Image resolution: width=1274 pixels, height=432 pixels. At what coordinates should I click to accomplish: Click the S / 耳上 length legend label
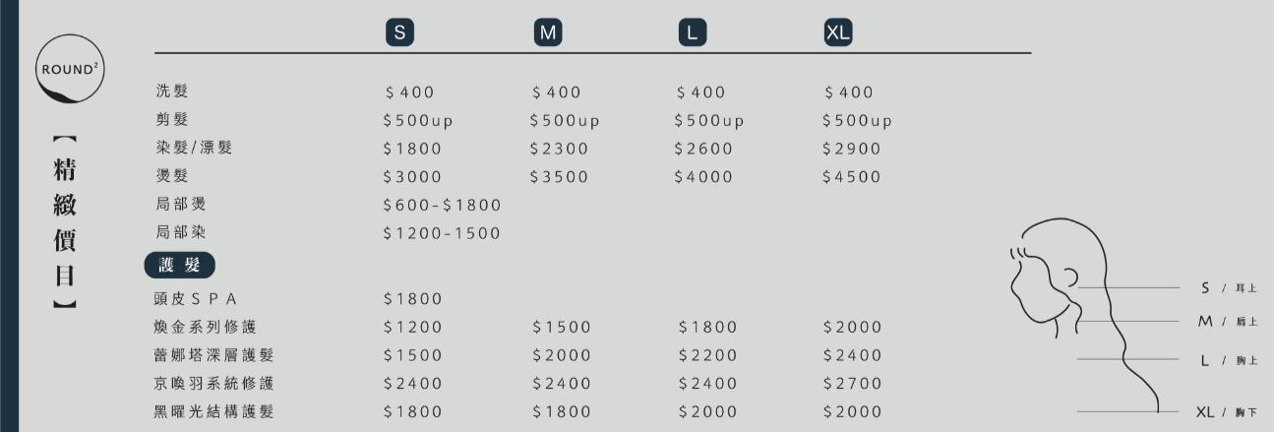tap(1229, 288)
